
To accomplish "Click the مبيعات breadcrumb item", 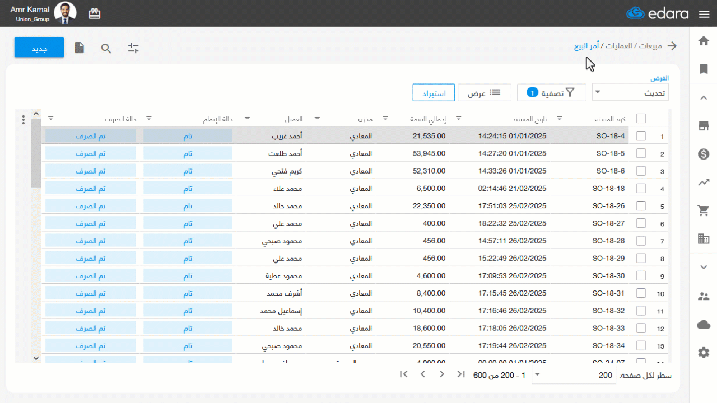I will [x=651, y=46].
